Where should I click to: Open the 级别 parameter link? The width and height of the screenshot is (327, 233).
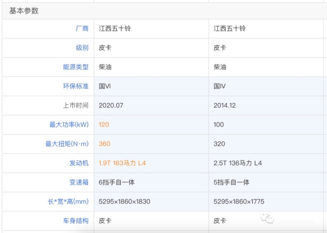pos(82,47)
